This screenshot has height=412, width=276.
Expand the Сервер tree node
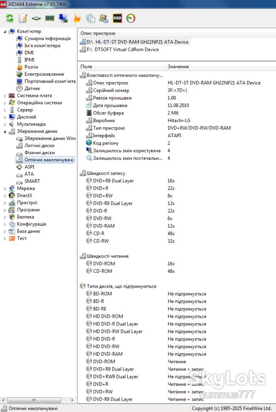[5, 110]
